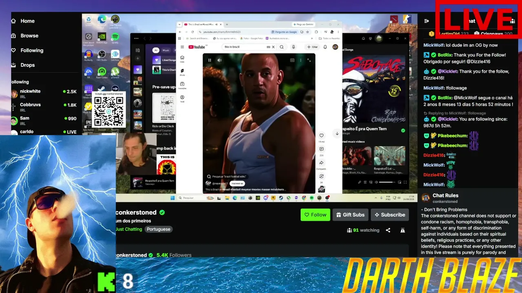Viewport: 522px width, 293px height.
Task: Pause the YouTube Short video
Action: click(210, 60)
